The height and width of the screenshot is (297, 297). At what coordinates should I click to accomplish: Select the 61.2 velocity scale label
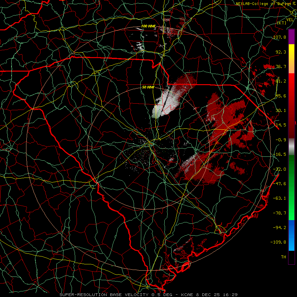[x=281, y=81]
